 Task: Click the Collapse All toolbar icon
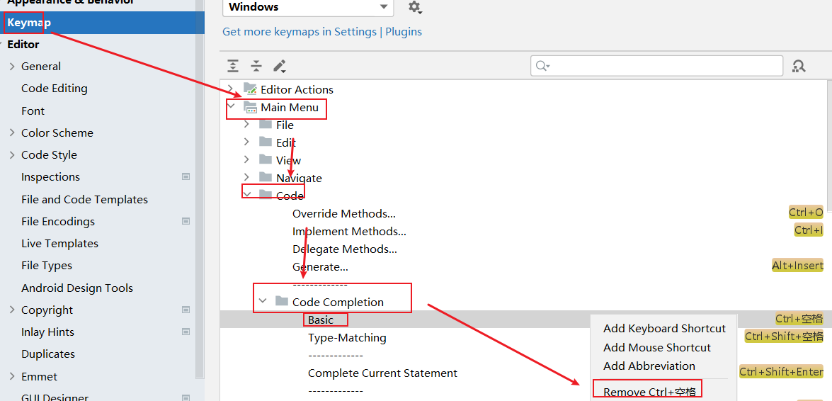click(x=256, y=66)
